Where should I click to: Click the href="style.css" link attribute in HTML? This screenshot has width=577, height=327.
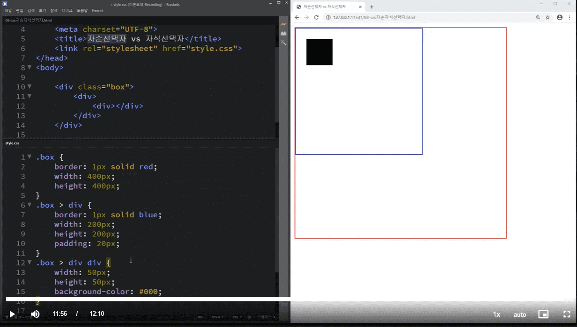[x=200, y=48]
